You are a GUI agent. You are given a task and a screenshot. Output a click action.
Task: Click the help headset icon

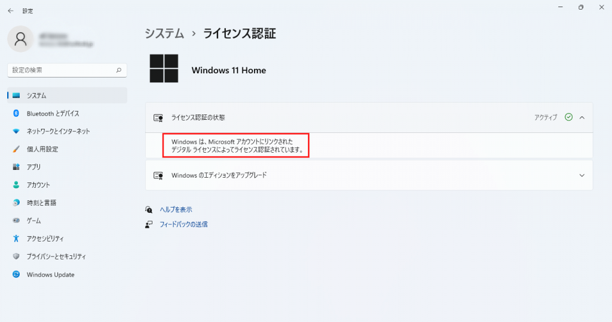click(149, 210)
